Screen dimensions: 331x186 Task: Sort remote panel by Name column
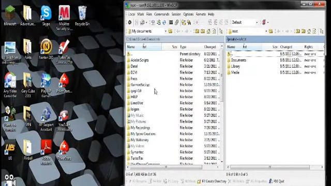point(231,47)
